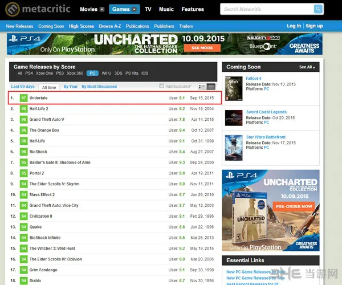Viewport: 342px width, 285px height.
Task: Select the PS Vita platform filter
Action: (x=132, y=74)
